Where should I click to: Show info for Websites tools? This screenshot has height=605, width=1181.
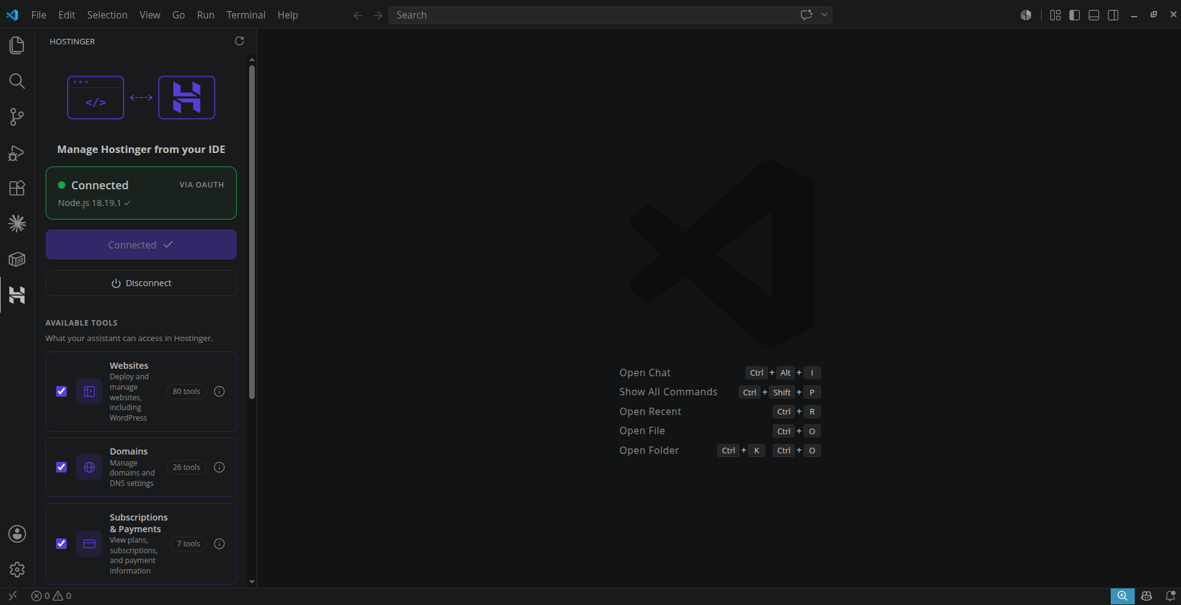219,392
